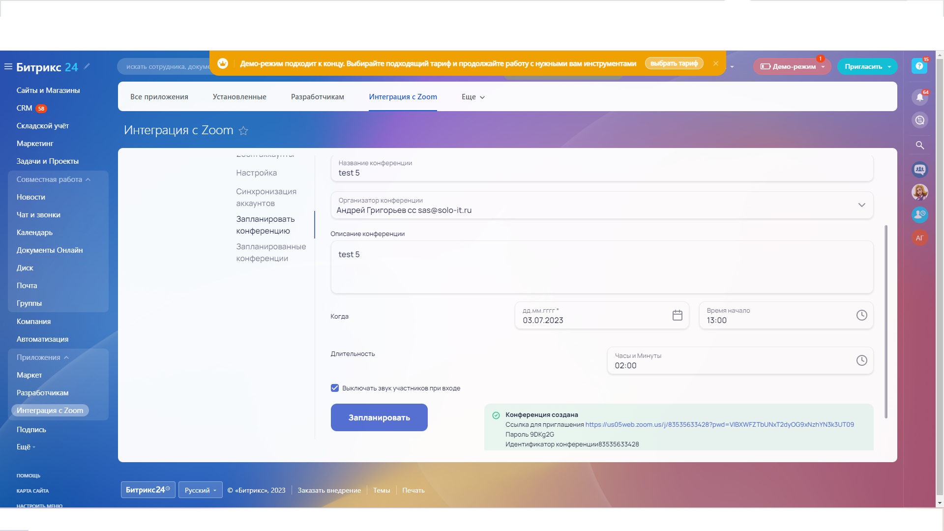The image size is (944, 531).
Task: Open the right sidebar search magnifier
Action: [919, 146]
